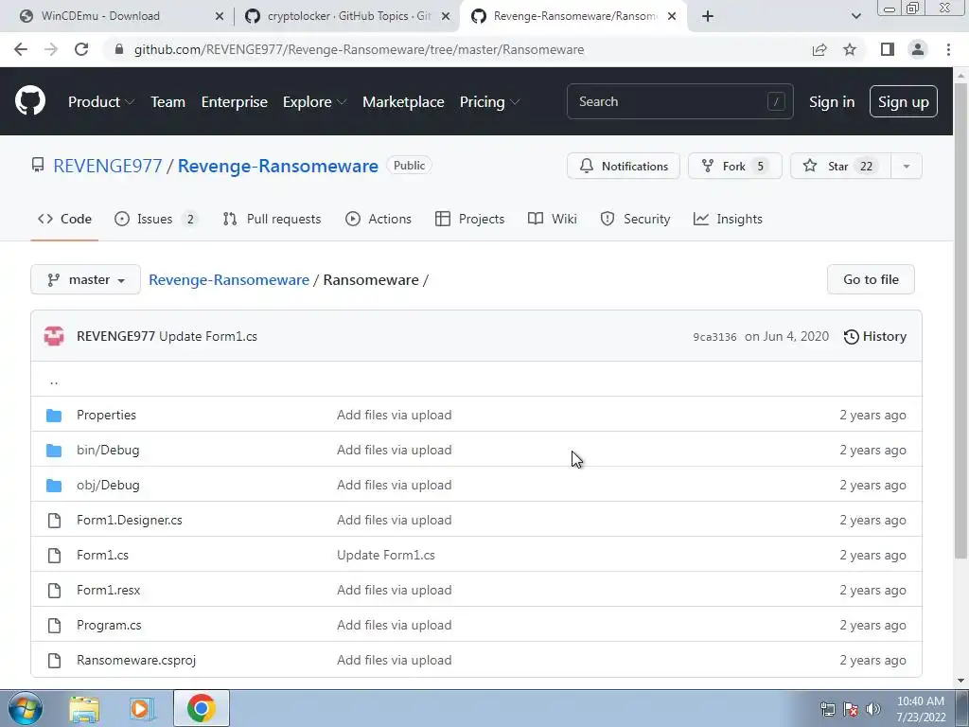The width and height of the screenshot is (969, 727).
Task: Open the Chrome tab search chevron
Action: click(x=855, y=16)
